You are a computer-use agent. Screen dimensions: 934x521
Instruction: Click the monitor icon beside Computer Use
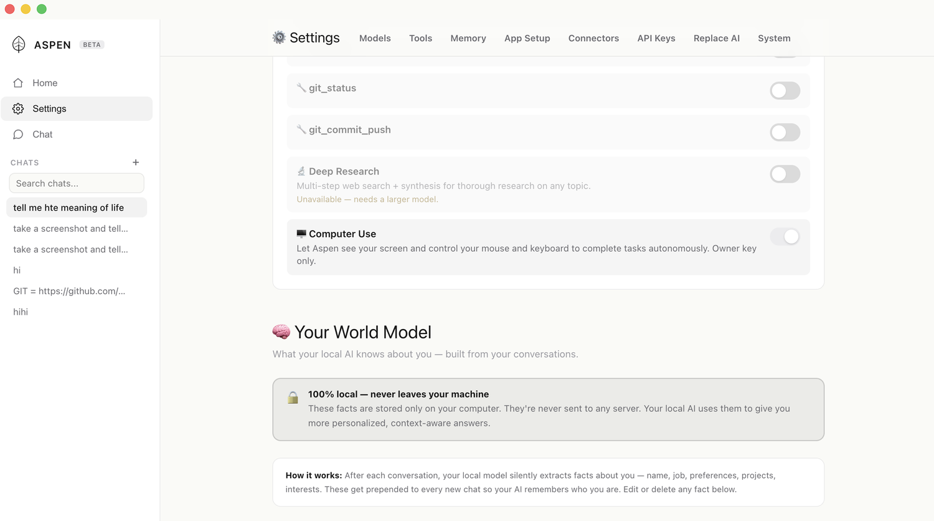(x=301, y=234)
